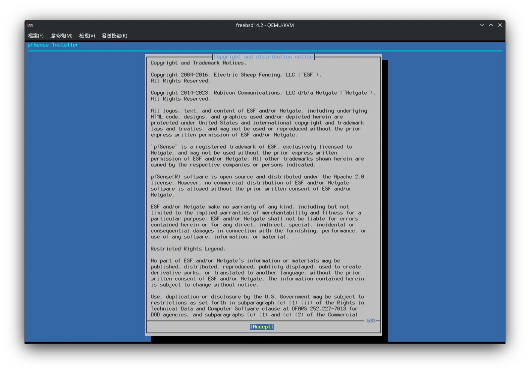
Task: Click the line mentioning DFARS 252.227-7013
Action: pyautogui.click(x=254, y=309)
